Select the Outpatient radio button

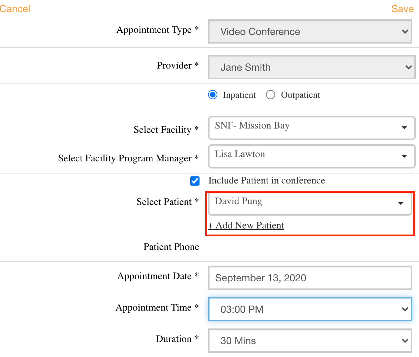(271, 95)
